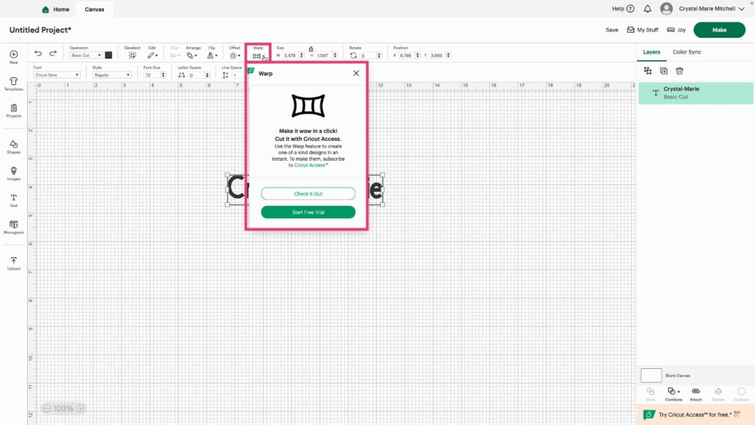This screenshot has width=755, height=425.
Task: Open the New project tool
Action: tap(13, 57)
